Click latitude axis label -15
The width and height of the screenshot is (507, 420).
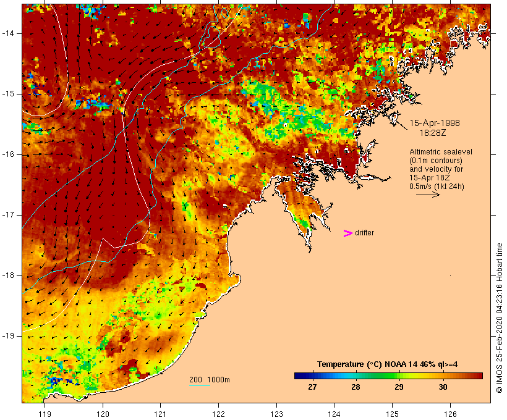click(x=8, y=94)
